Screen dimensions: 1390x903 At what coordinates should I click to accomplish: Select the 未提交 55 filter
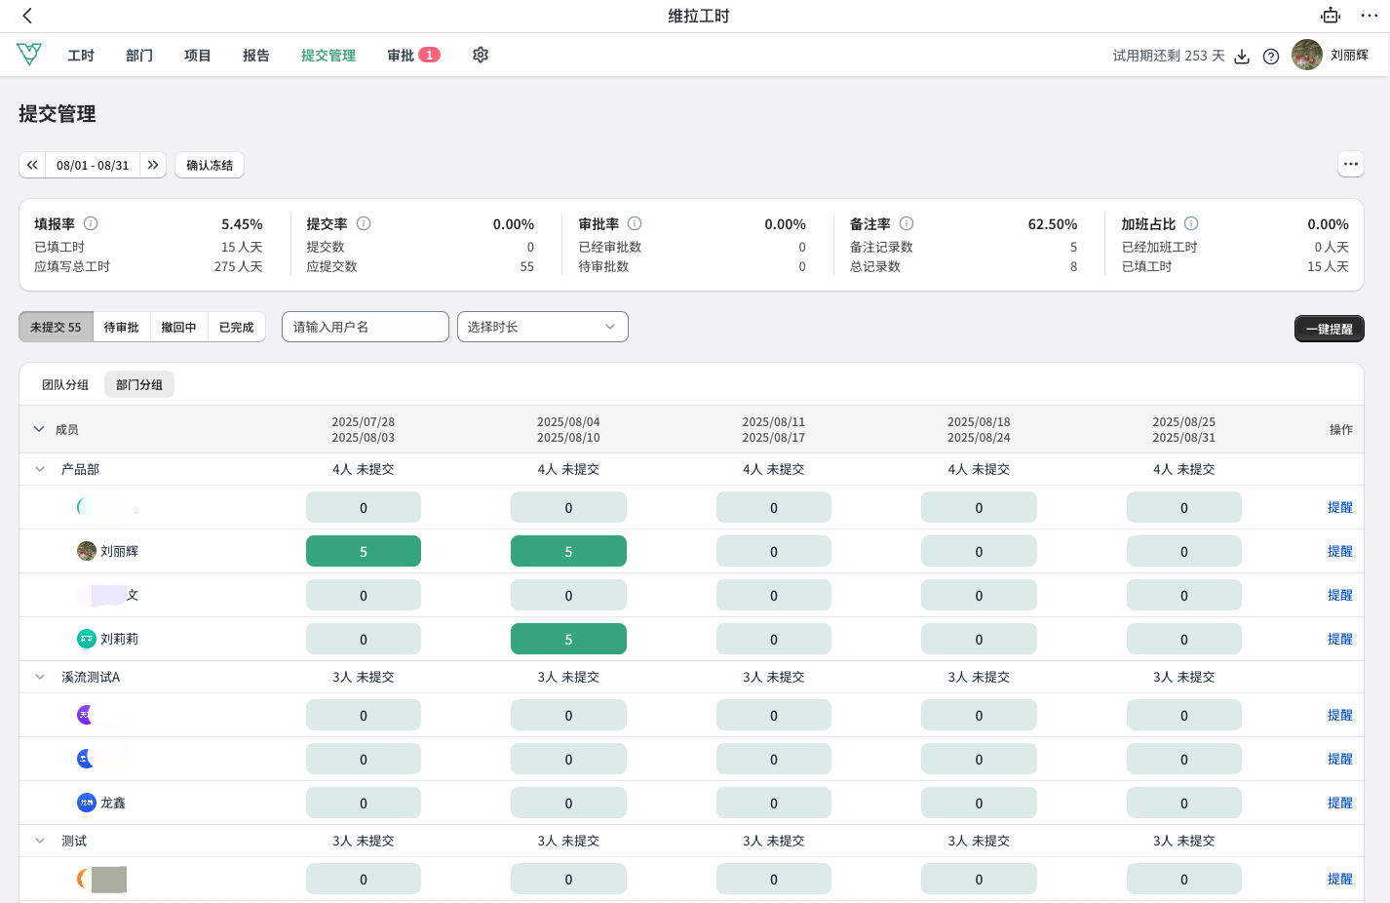click(x=56, y=328)
